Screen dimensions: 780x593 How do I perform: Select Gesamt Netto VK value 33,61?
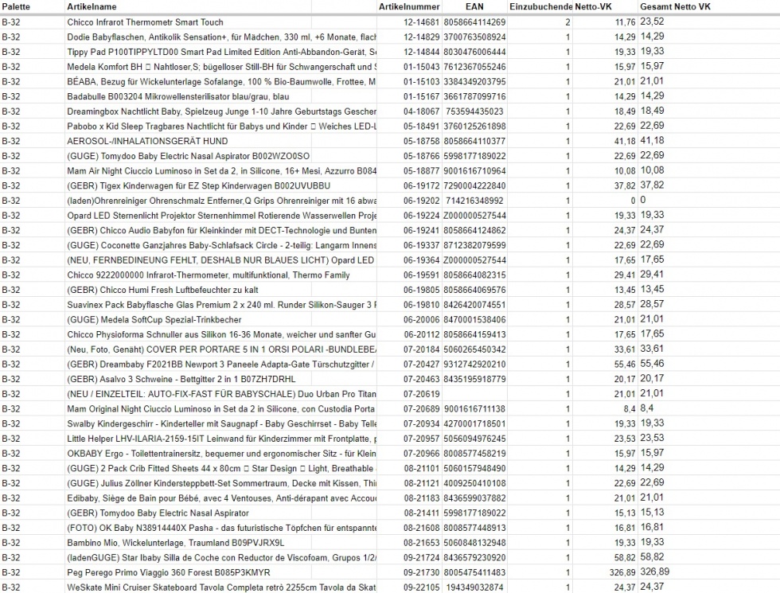(652, 349)
